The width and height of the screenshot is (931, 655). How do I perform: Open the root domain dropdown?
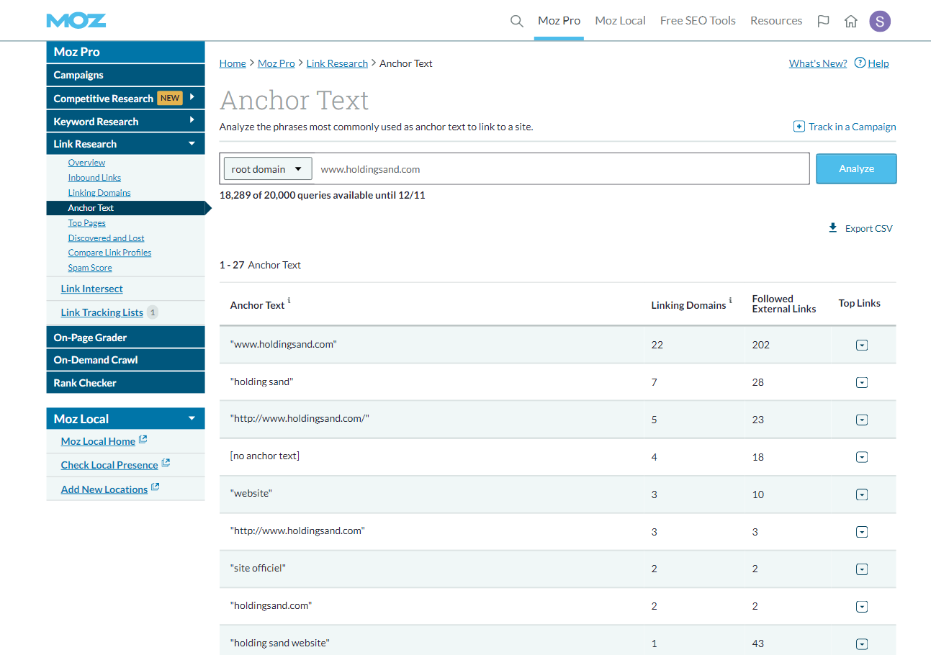point(268,169)
